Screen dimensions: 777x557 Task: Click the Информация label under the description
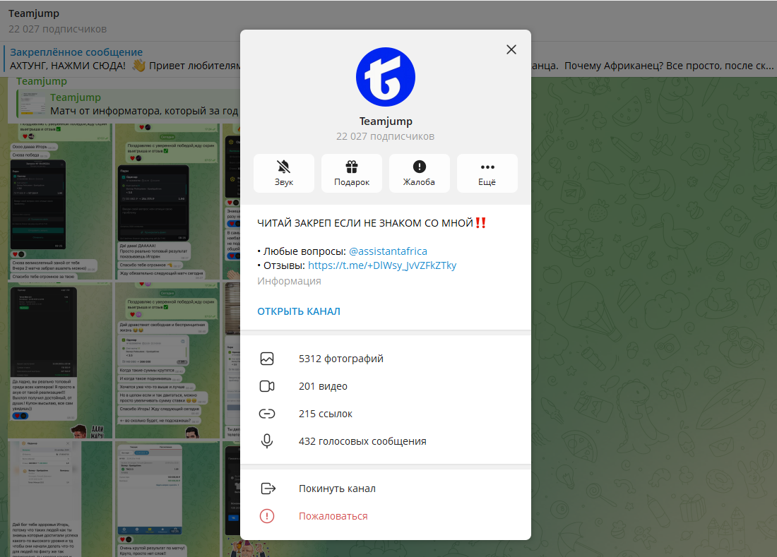(x=289, y=281)
